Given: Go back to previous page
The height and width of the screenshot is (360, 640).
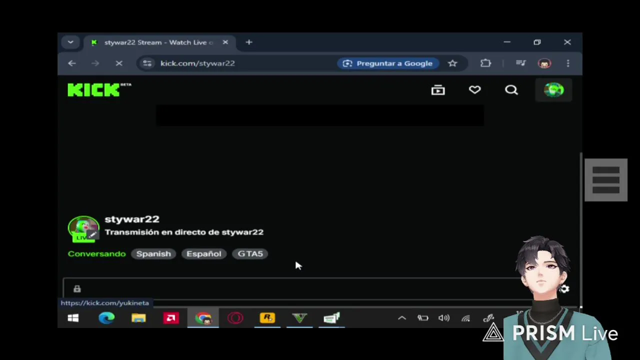Looking at the screenshot, I should [x=72, y=63].
